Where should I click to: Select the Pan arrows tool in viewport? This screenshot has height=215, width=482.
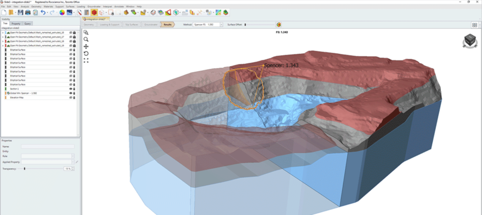pos(86,47)
